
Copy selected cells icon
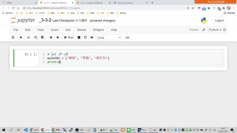click(x=36, y=37)
